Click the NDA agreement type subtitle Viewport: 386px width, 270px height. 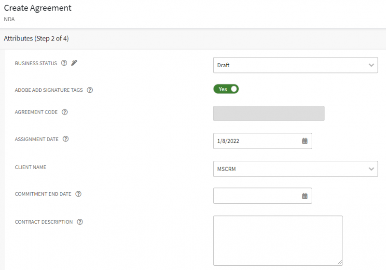point(10,19)
